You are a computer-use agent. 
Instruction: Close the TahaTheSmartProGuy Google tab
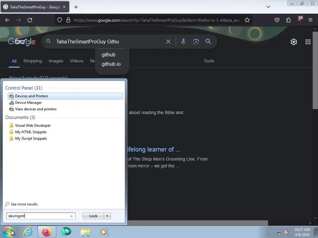pyautogui.click(x=64, y=7)
